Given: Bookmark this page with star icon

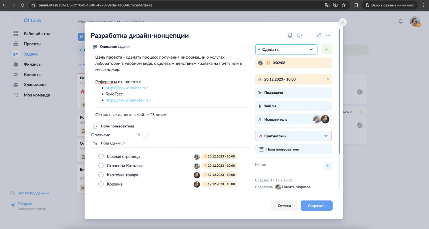Looking at the screenshot, I should click(343, 5).
